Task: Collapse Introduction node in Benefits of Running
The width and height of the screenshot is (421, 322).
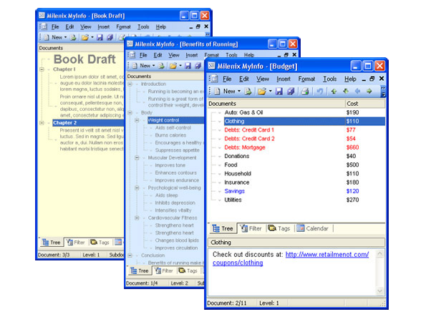Action: pyautogui.click(x=130, y=84)
